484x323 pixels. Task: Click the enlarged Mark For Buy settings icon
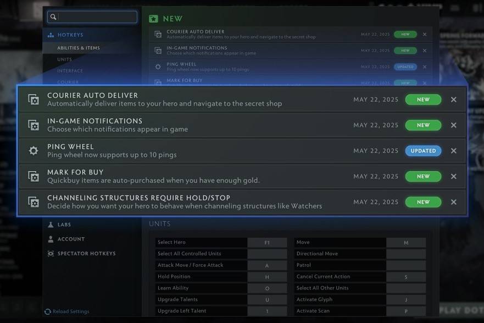pos(34,177)
